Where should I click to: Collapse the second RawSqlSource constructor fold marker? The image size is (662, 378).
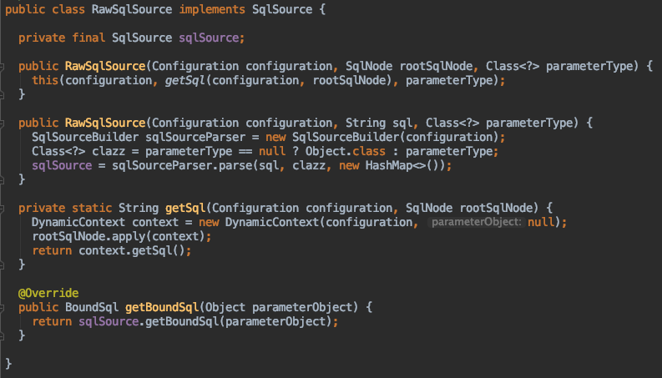[x=4, y=123]
